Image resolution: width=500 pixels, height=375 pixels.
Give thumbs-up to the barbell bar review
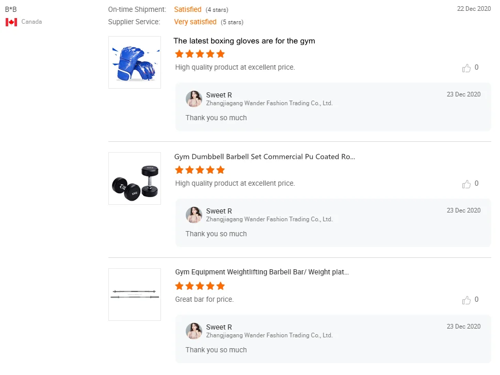pyautogui.click(x=466, y=300)
